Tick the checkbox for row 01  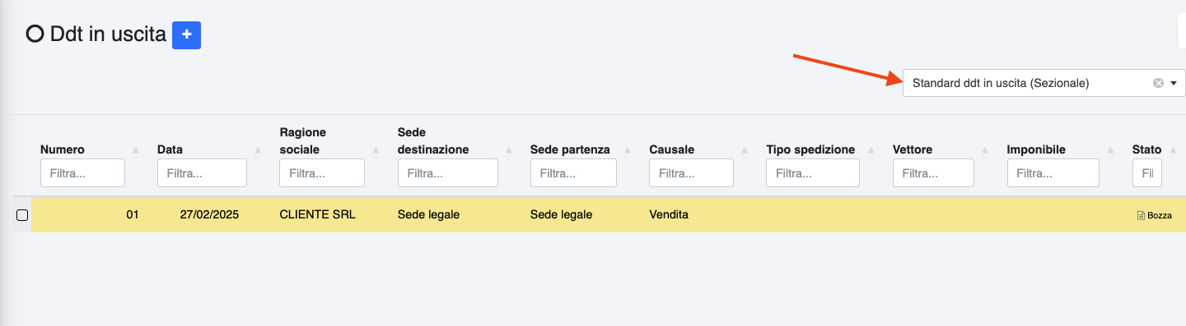[x=22, y=215]
